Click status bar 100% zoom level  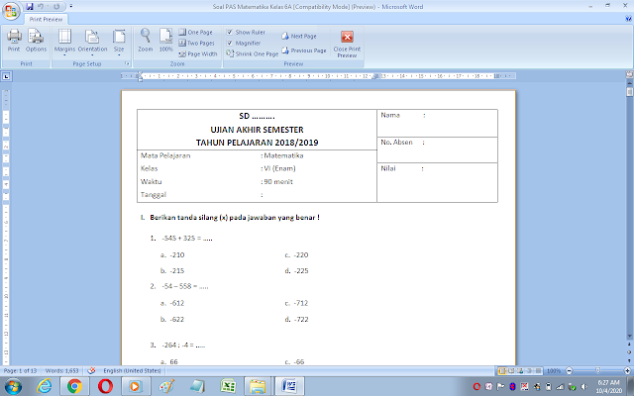pos(554,370)
